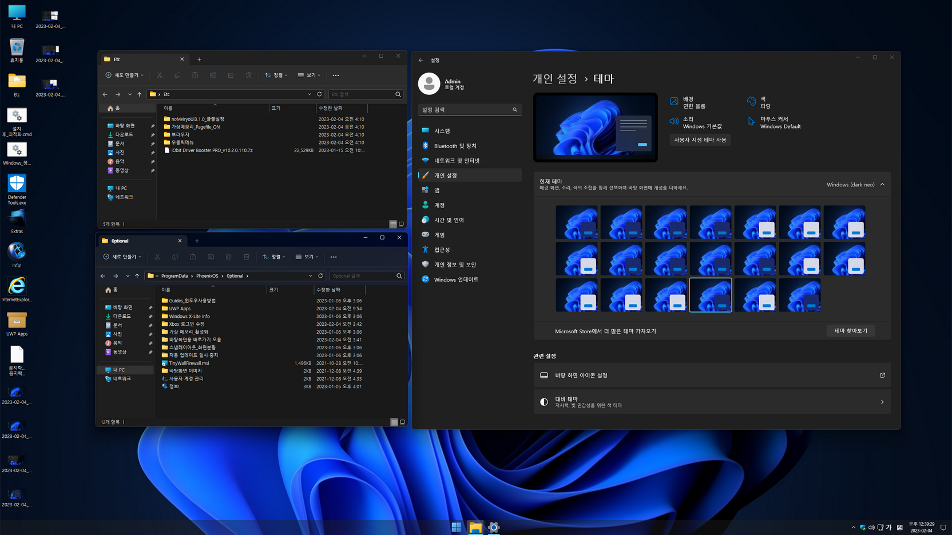Show hidden system tray icons chevron
The width and height of the screenshot is (952, 535).
[854, 528]
